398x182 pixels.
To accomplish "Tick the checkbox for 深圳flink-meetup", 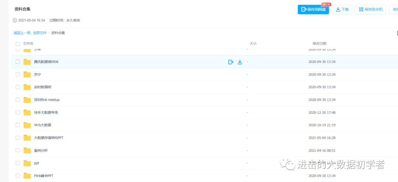I will (18, 100).
